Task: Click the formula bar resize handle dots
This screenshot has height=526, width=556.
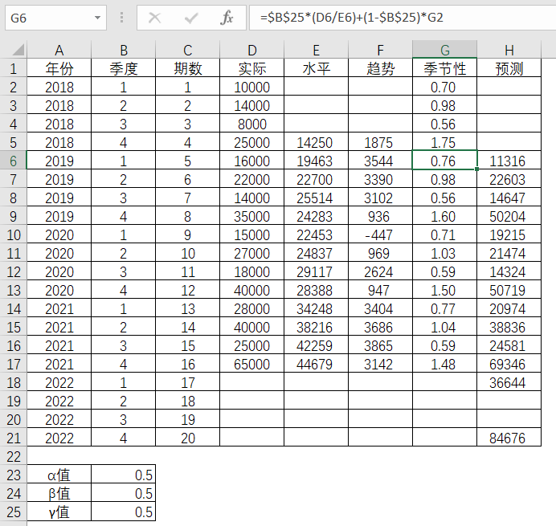Action: click(121, 17)
